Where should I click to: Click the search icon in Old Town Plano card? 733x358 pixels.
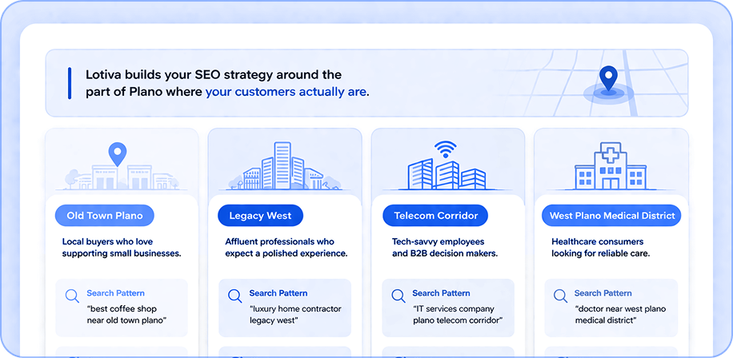click(x=72, y=296)
